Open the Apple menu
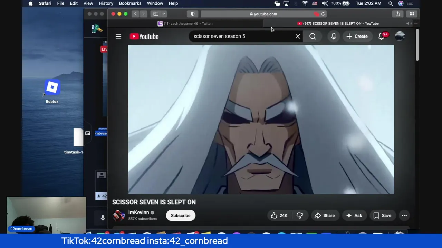442x248 pixels. 30,3
